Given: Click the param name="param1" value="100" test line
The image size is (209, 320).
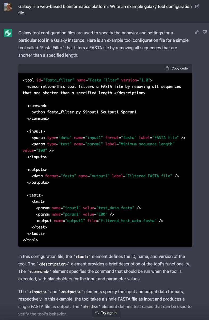Looking at the screenshot, I should (x=75, y=215).
